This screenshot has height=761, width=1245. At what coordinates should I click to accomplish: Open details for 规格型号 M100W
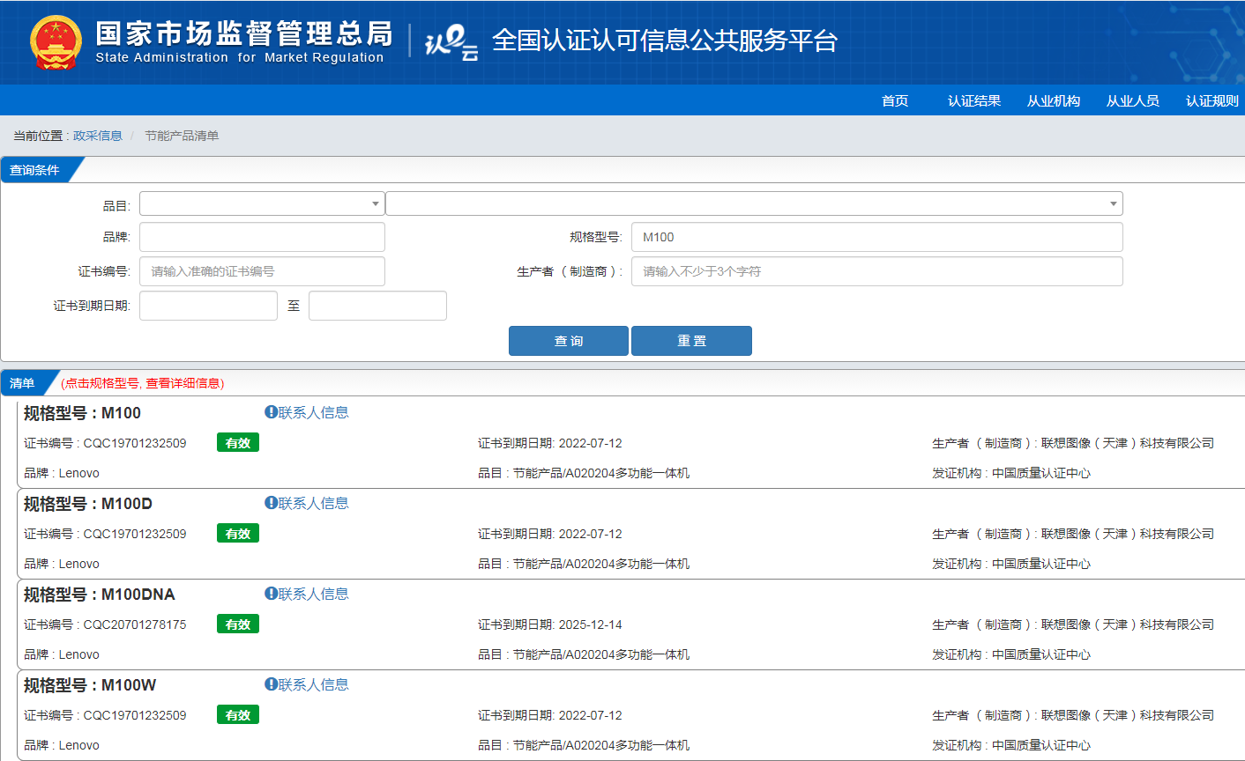point(90,685)
